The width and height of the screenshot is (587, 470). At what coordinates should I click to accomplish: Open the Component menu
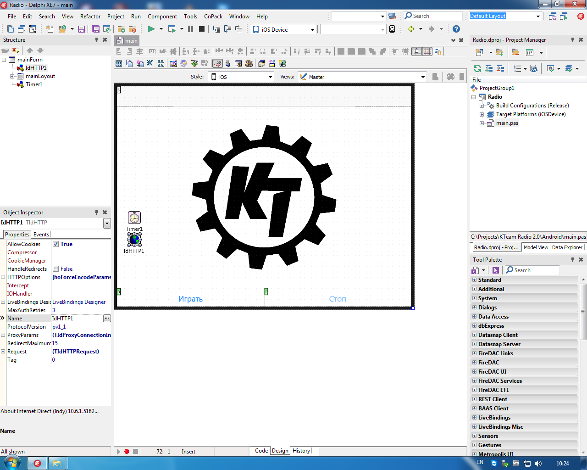(x=162, y=16)
